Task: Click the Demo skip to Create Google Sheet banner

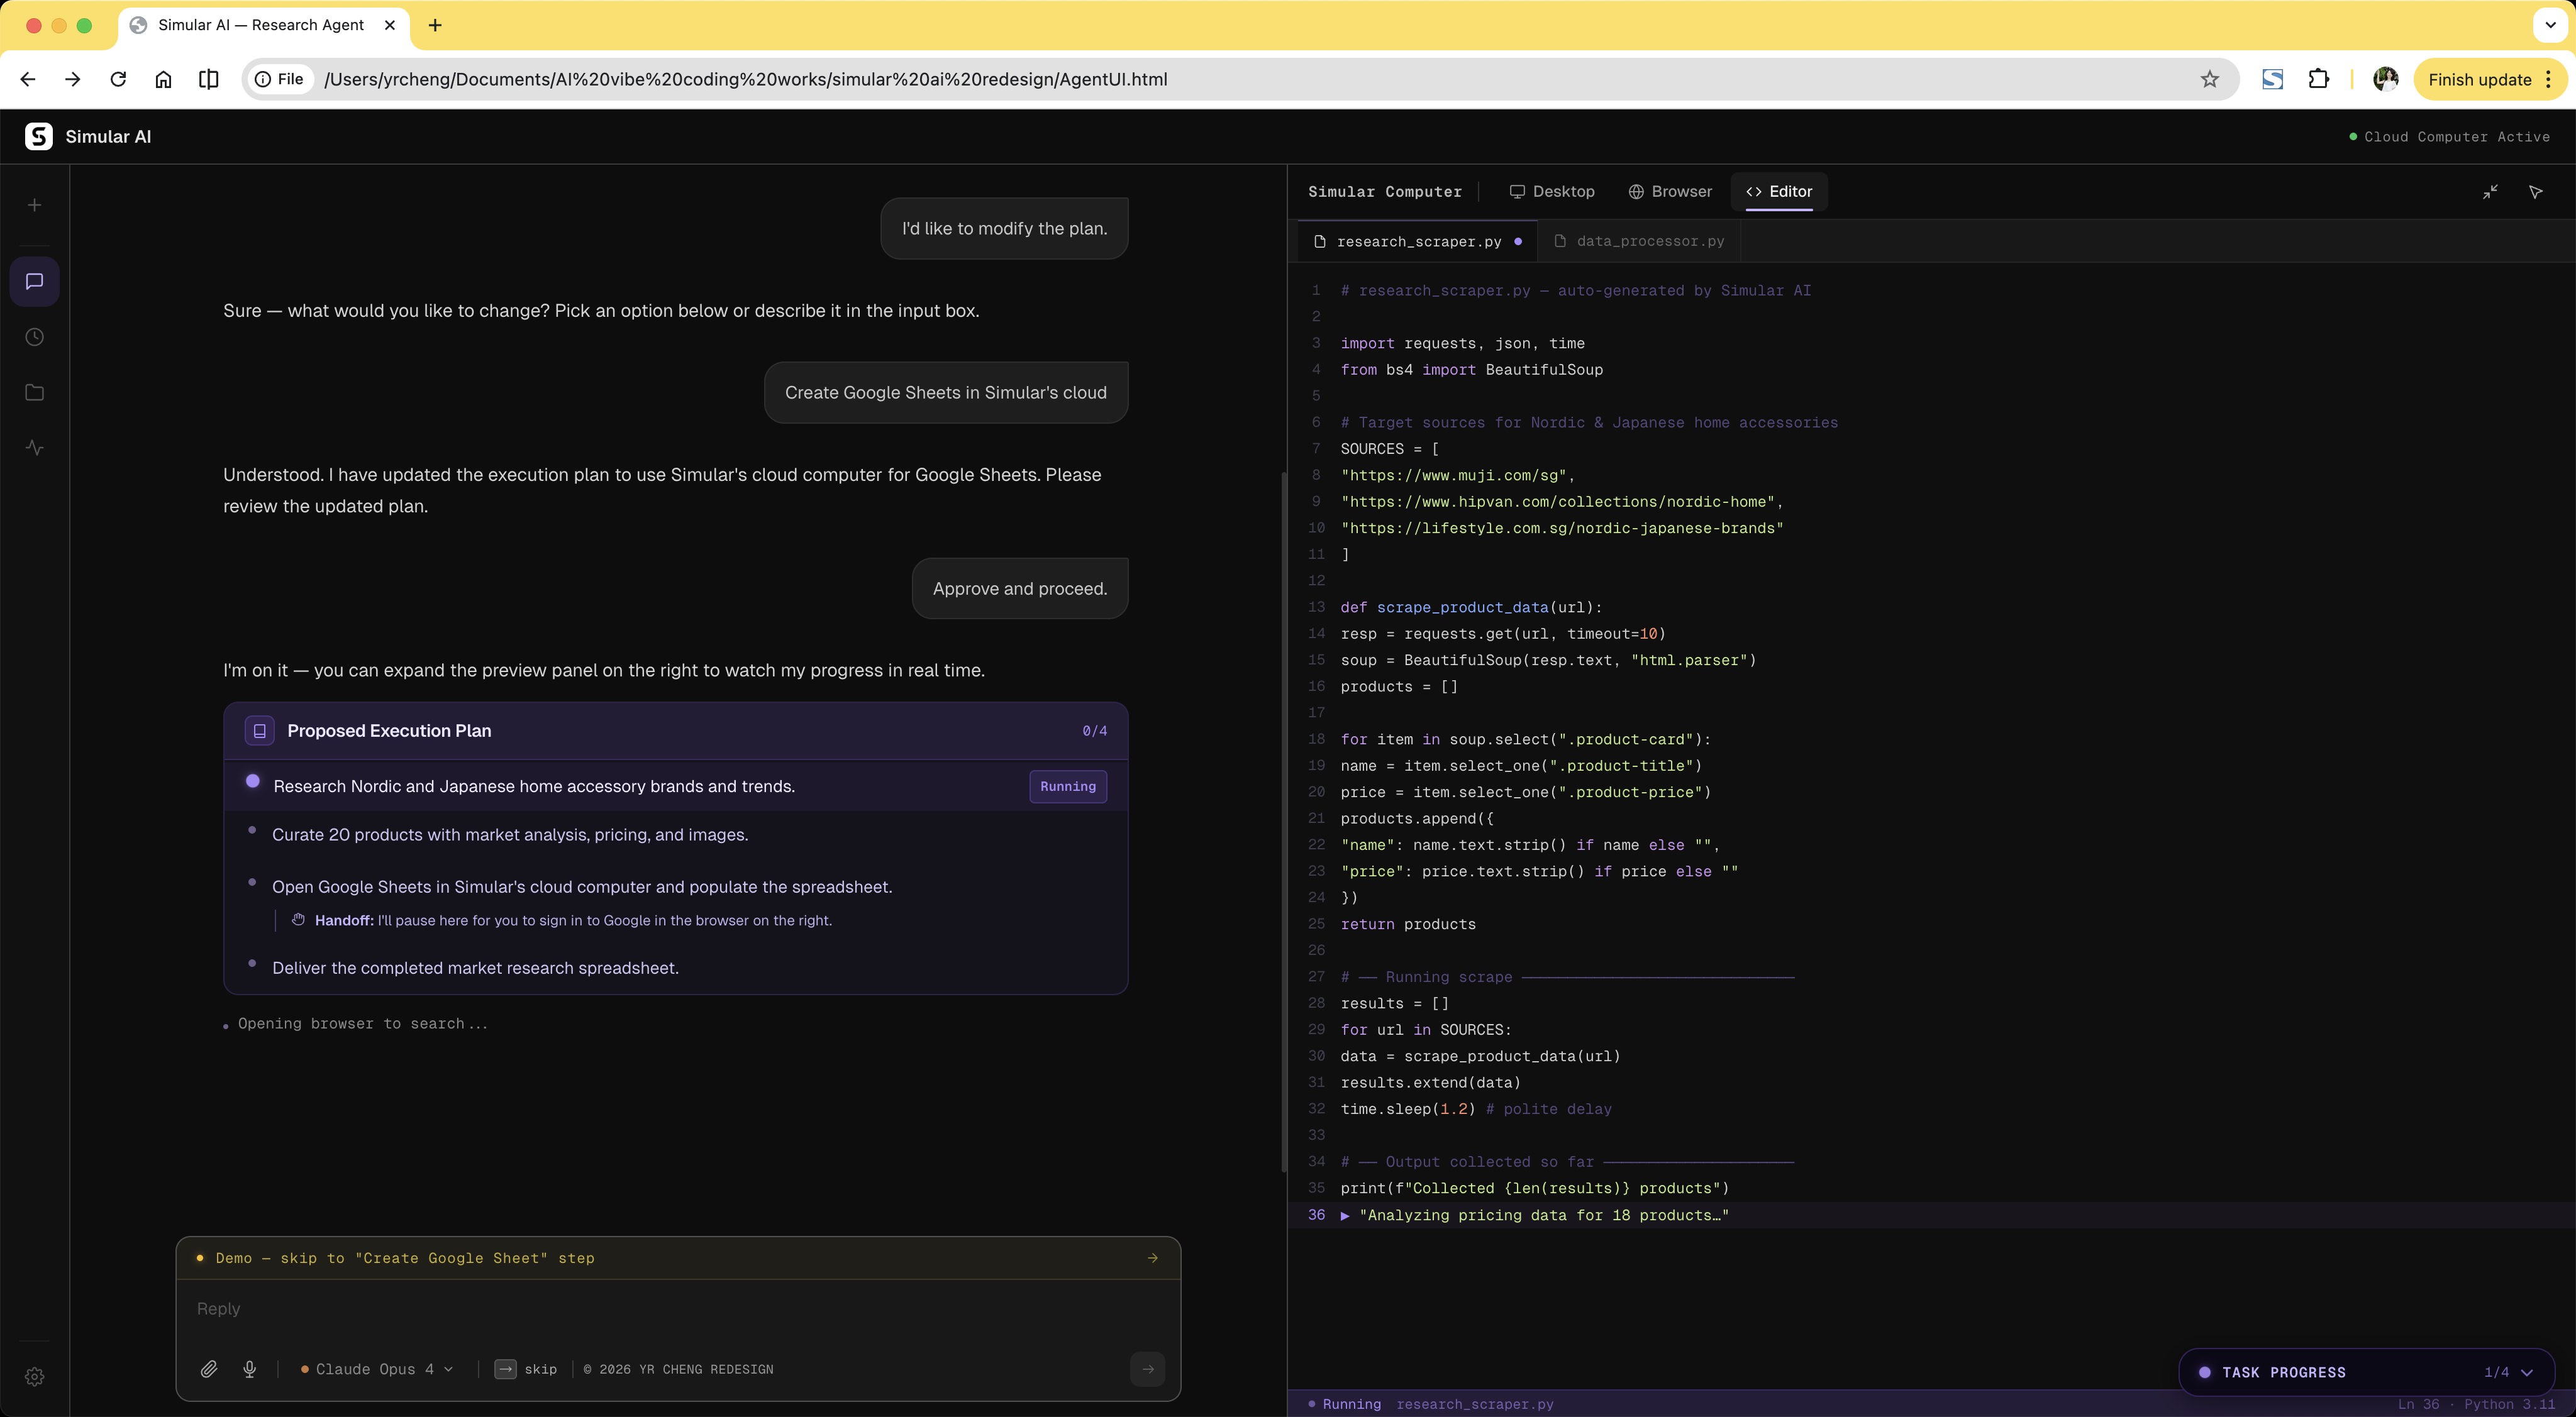Action: pyautogui.click(x=676, y=1258)
